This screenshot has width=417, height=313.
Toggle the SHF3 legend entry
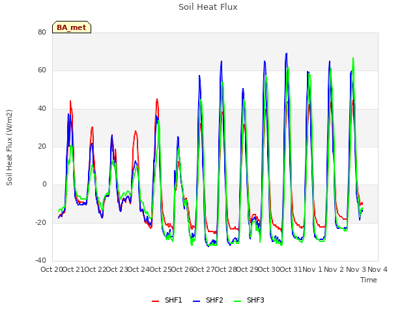(x=249, y=300)
